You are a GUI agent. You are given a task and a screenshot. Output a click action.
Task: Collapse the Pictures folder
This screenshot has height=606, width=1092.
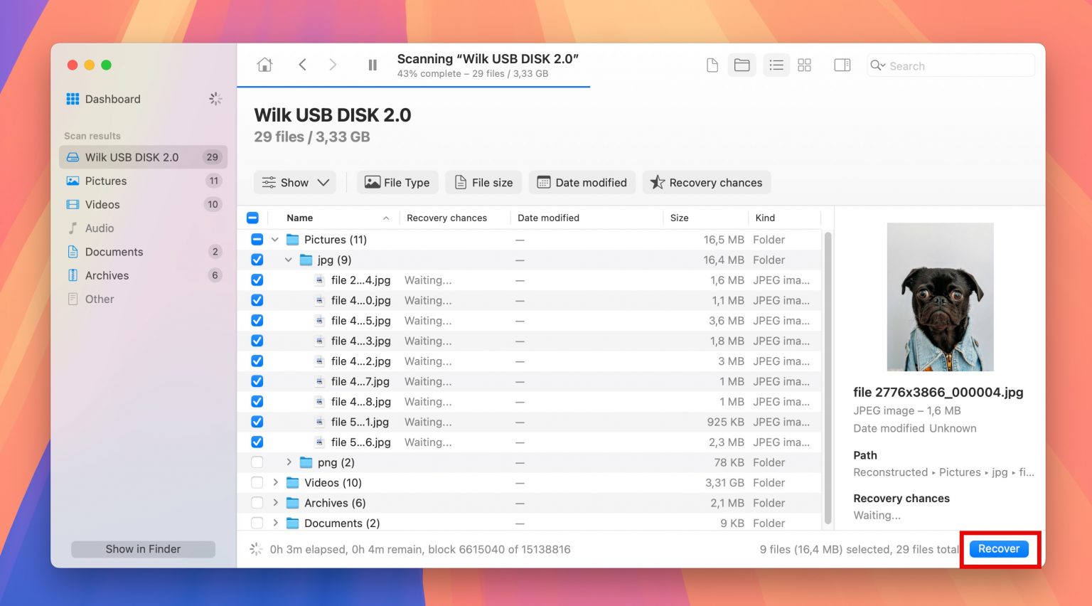(275, 240)
